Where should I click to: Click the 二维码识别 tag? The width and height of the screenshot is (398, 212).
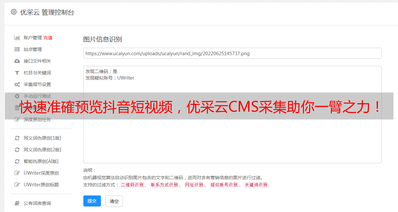tap(132, 185)
